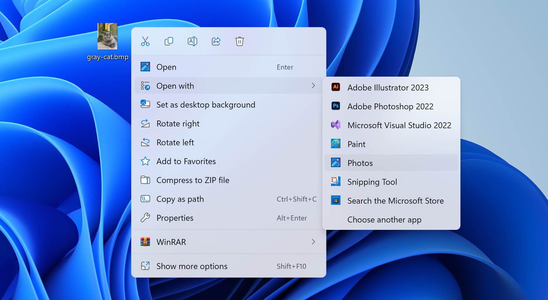Click the Photoshop Ps icon
This screenshot has width=548, height=300.
[x=336, y=106]
